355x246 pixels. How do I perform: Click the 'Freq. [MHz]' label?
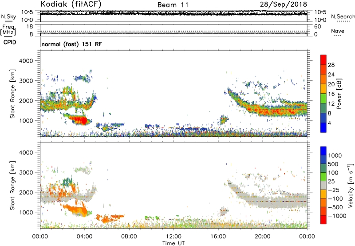click(8, 30)
